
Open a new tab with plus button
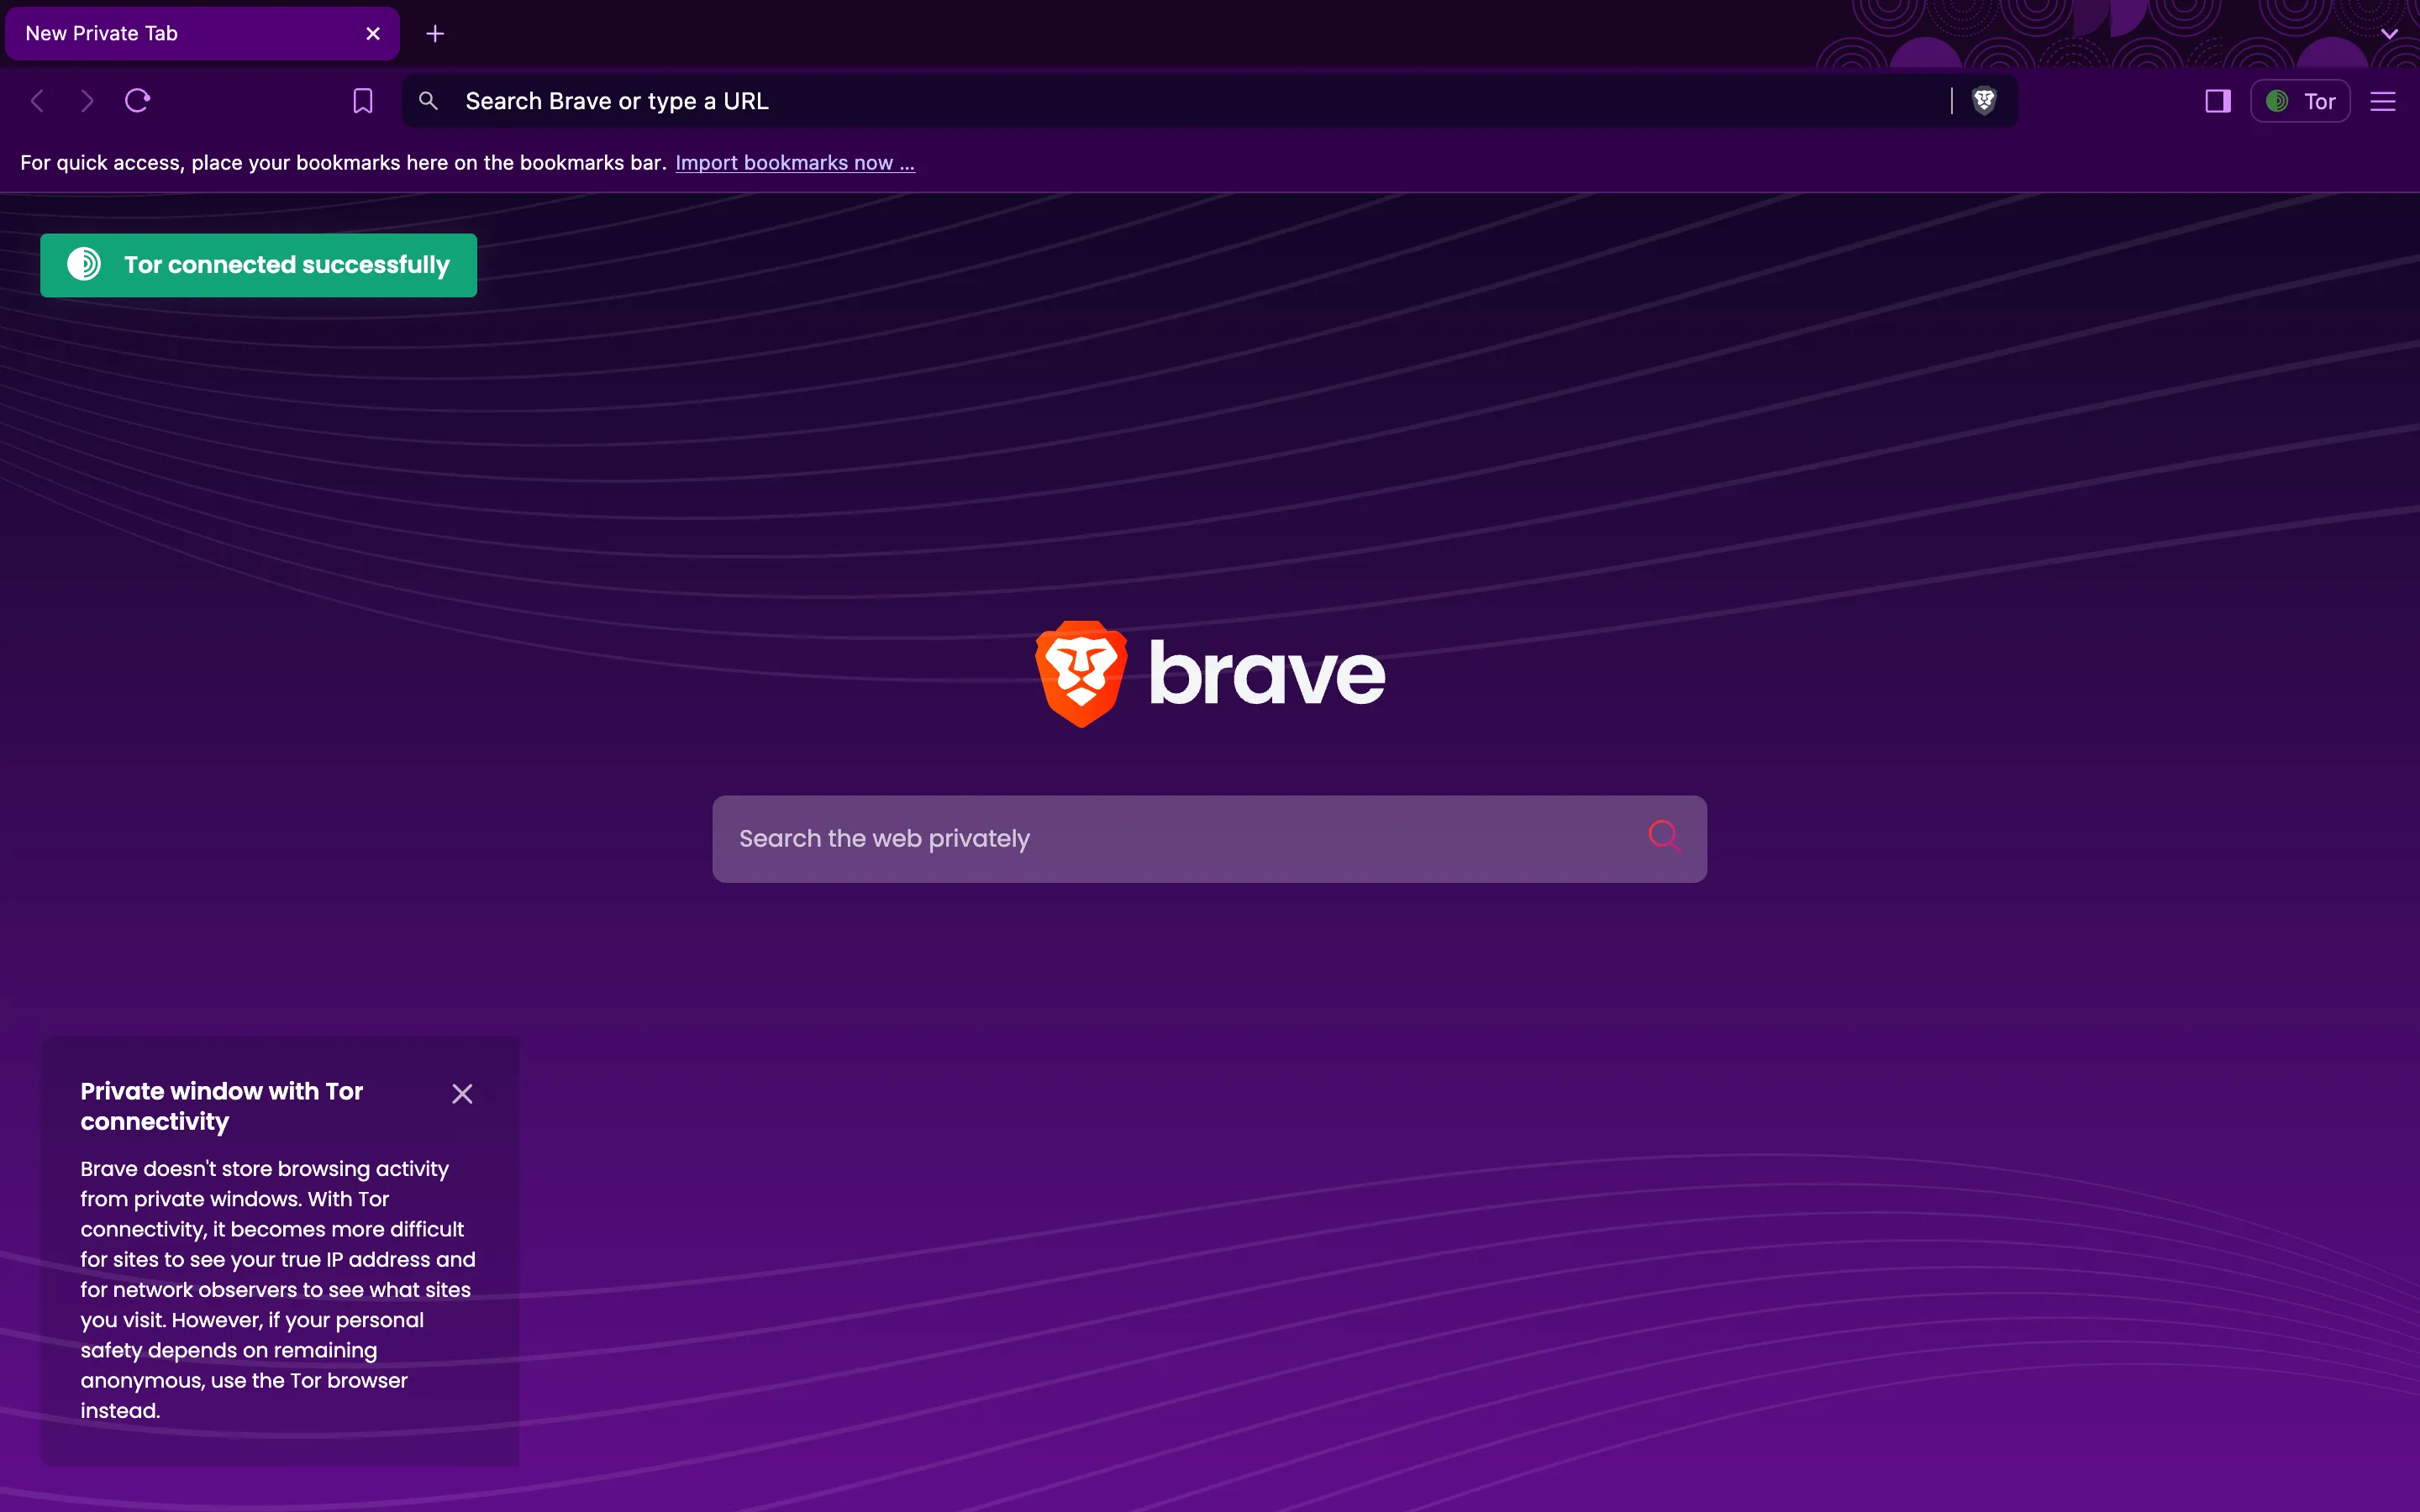(x=435, y=34)
